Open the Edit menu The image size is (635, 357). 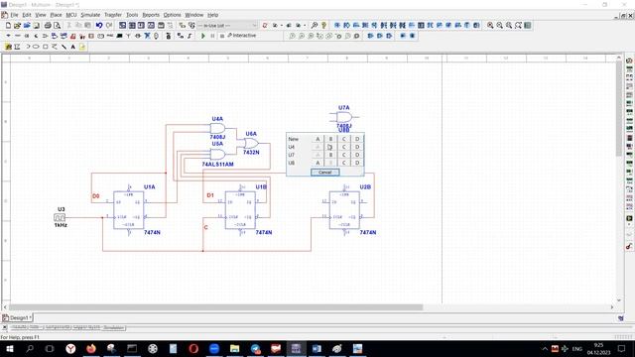tap(27, 15)
